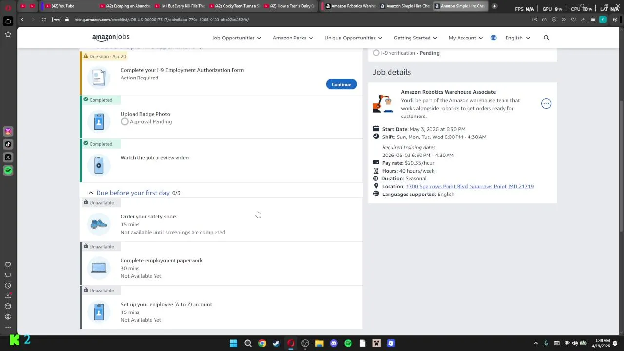Click the I-9 form document icon
This screenshot has height=351, width=624.
tap(99, 78)
